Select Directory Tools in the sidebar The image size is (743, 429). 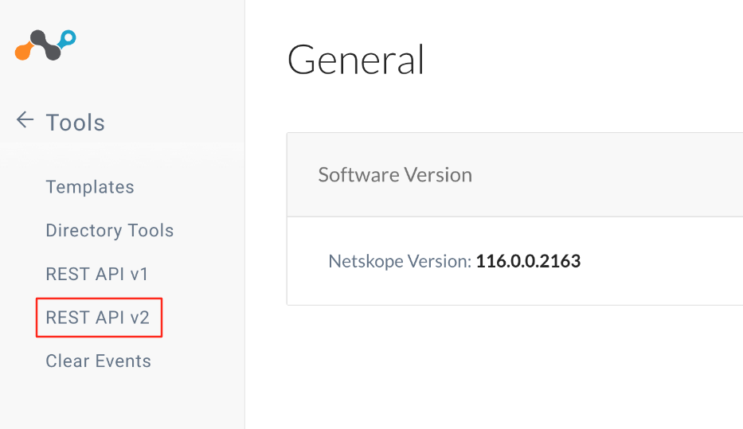coord(109,231)
